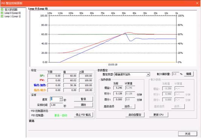This screenshot has height=139, width=201.
Task: Click the 100s mark on the time axis
Action: tap(71, 13)
